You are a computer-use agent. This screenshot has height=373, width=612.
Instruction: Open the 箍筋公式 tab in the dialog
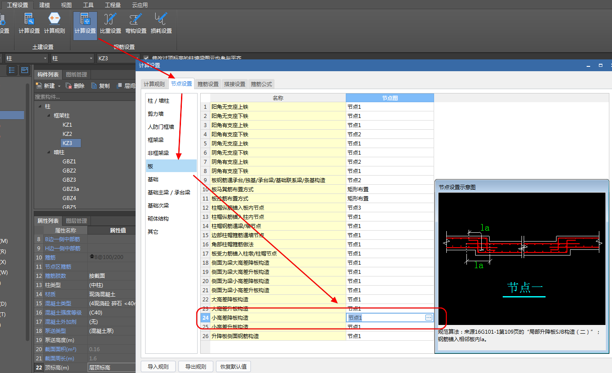coord(261,84)
